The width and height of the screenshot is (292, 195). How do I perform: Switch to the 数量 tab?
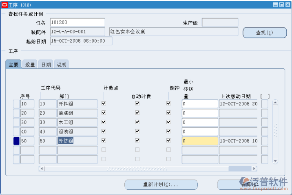[30, 64]
